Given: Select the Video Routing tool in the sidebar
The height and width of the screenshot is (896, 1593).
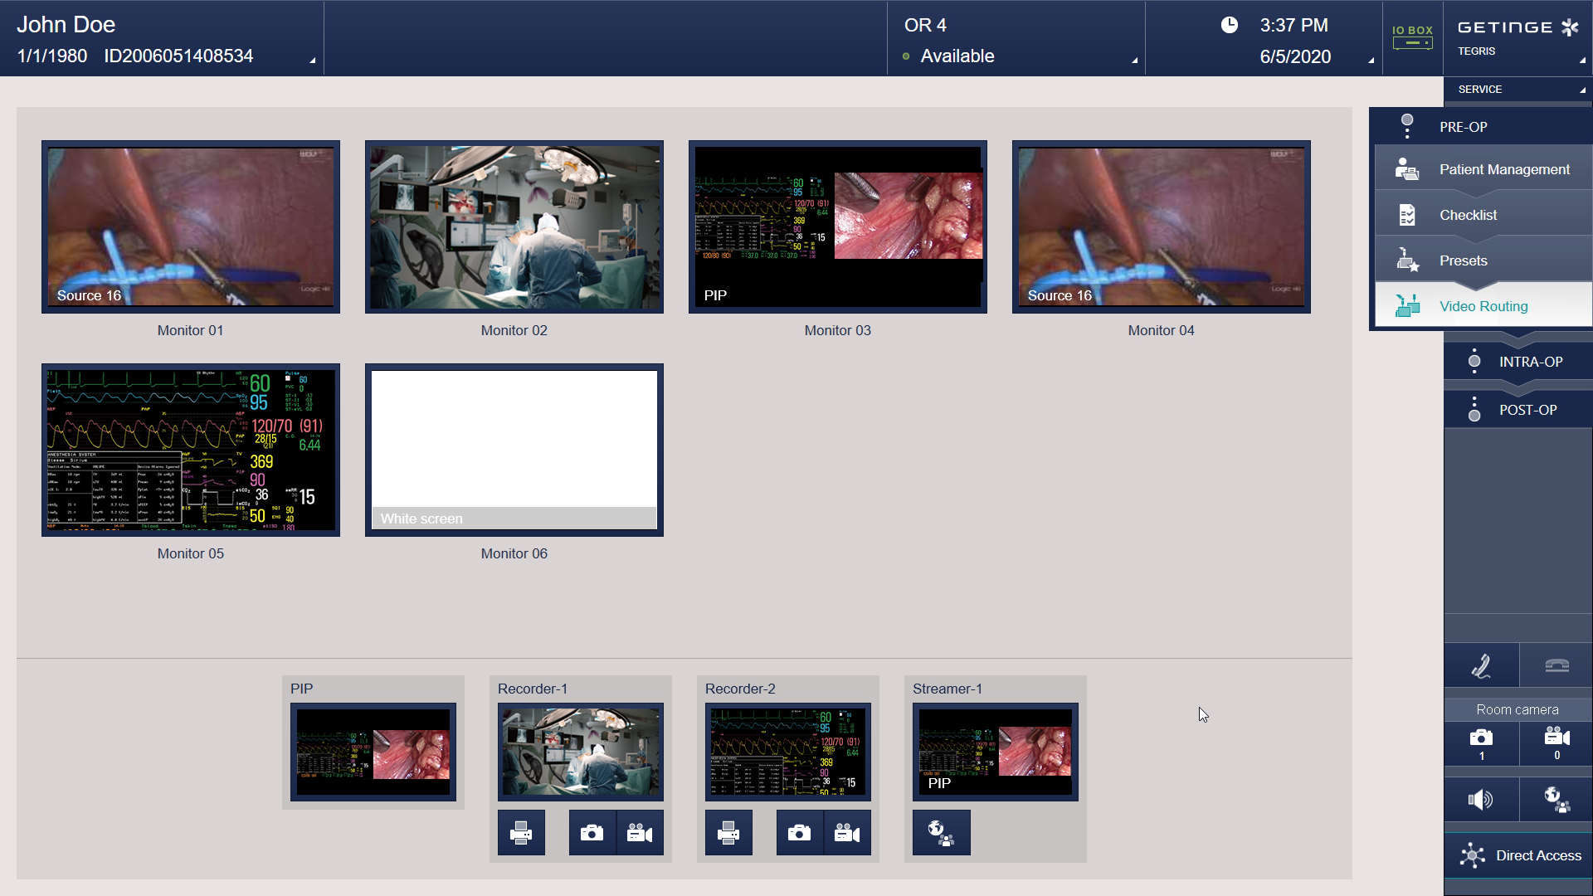Looking at the screenshot, I should [1482, 305].
